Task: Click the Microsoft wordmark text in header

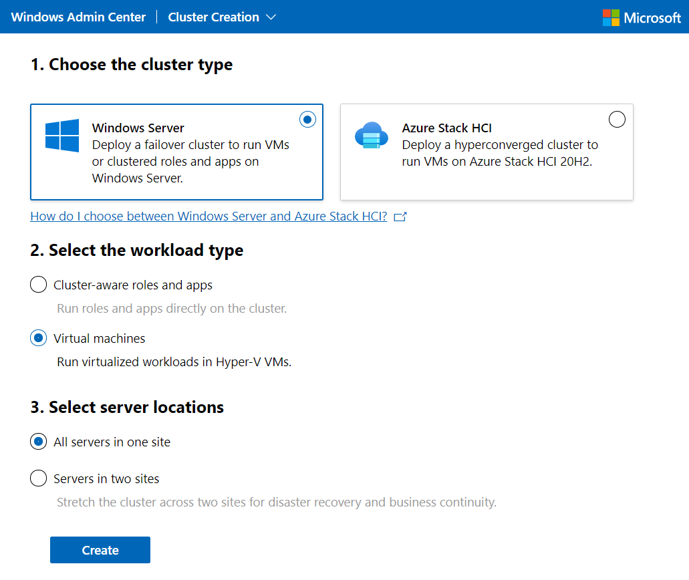Action: [x=652, y=17]
